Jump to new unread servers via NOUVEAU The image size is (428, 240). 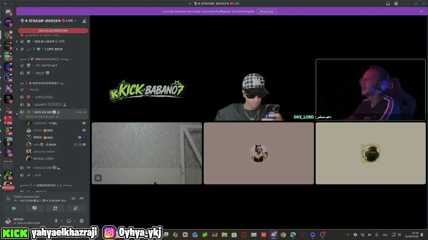coord(8,188)
